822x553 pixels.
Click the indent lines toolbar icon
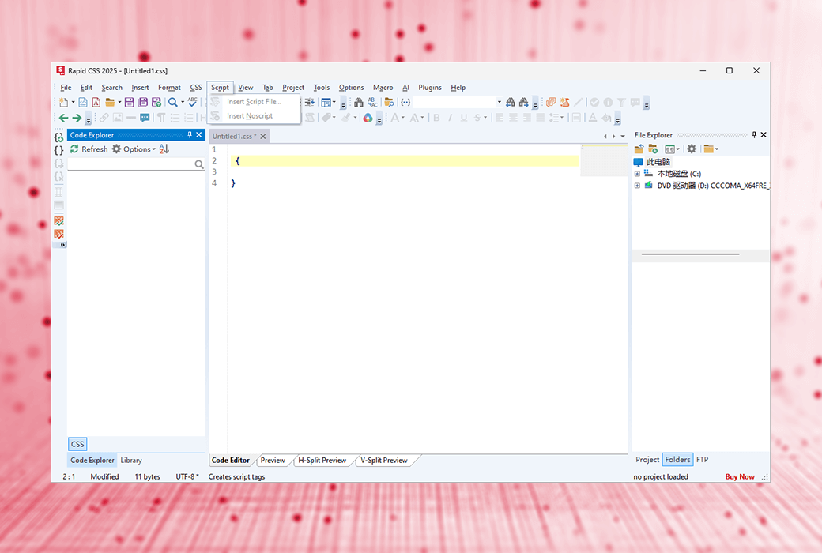pos(310,102)
